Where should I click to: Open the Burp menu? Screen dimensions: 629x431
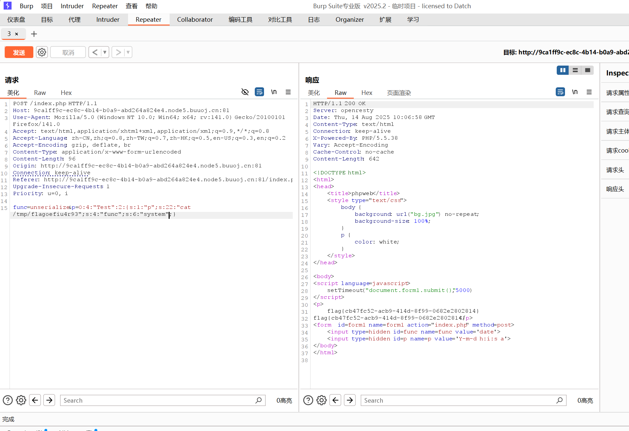[x=26, y=6]
